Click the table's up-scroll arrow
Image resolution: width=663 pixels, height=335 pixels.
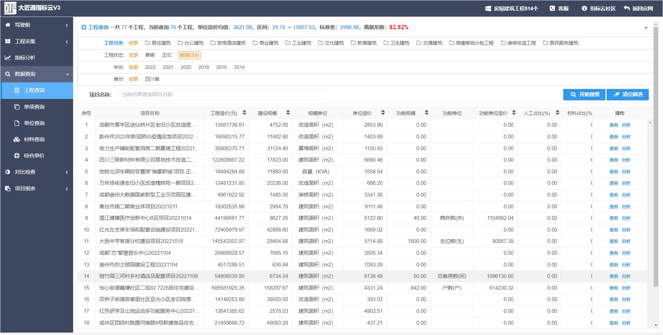(649, 123)
